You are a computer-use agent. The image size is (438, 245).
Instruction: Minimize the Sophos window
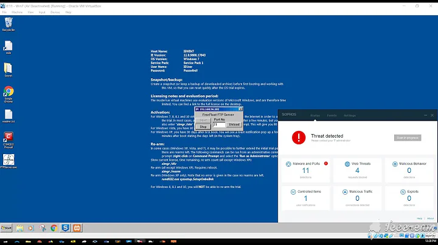[425, 115]
